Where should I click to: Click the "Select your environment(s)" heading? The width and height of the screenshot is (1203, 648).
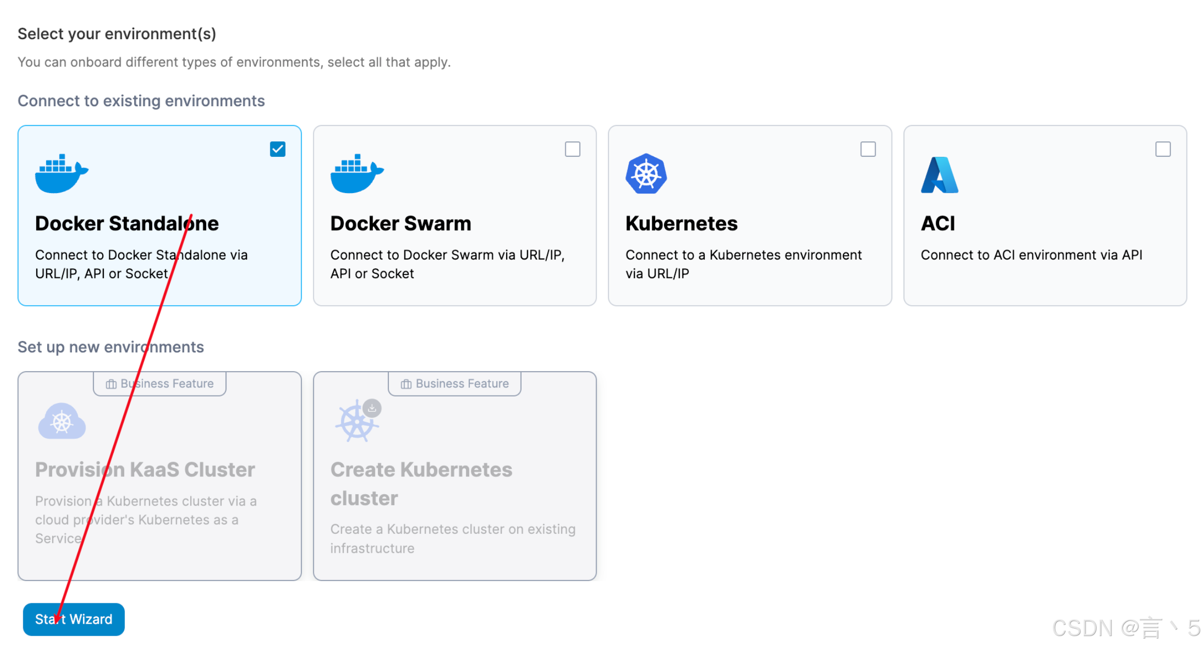[117, 34]
